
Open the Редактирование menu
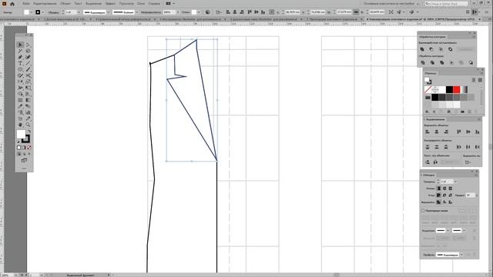[45, 3]
